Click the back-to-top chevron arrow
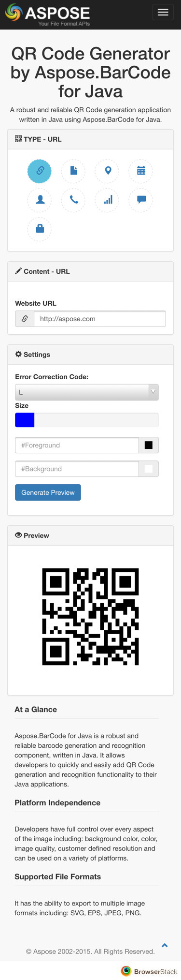Viewport: 181px width, 980px height. (165, 945)
